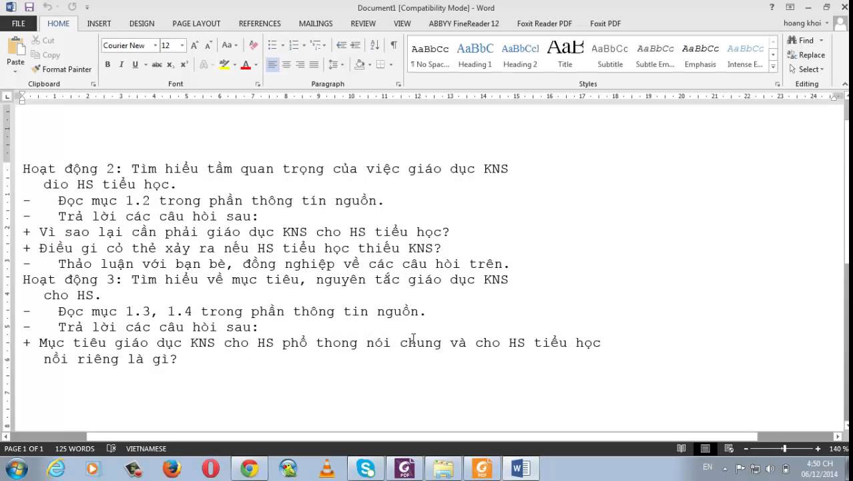Click the Show/Hide paragraph marks icon

tap(394, 45)
